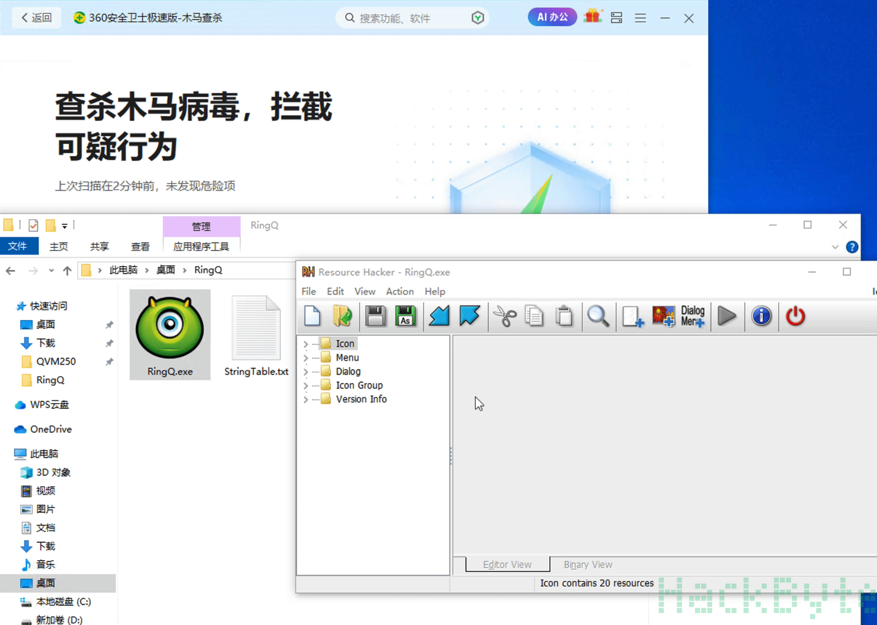
Task: Open the File menu in Resource Hacker
Action: pos(308,291)
